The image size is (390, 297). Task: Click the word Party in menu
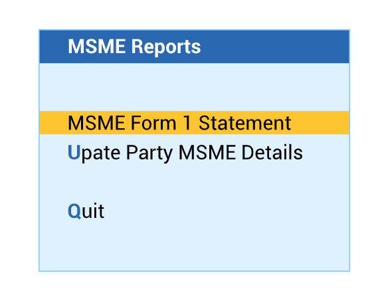(149, 153)
